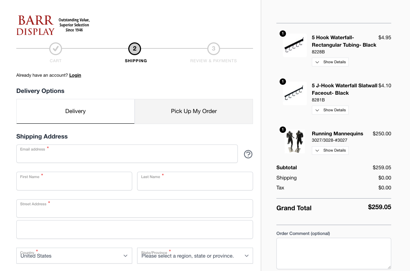Viewport: 410px width, 271px height.
Task: Click the email help question mark icon
Action: click(248, 154)
